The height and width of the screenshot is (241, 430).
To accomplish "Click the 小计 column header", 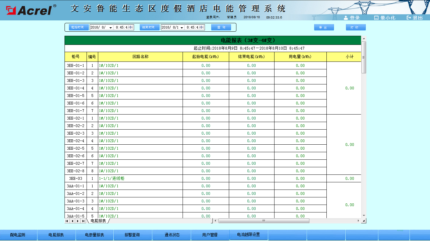I will 344,57.
